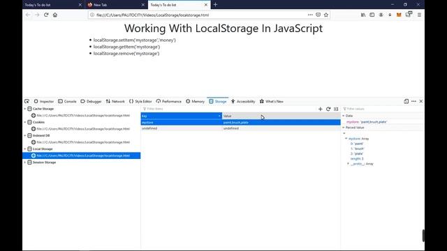
Task: Go back using browser back arrow
Action: tap(28, 15)
